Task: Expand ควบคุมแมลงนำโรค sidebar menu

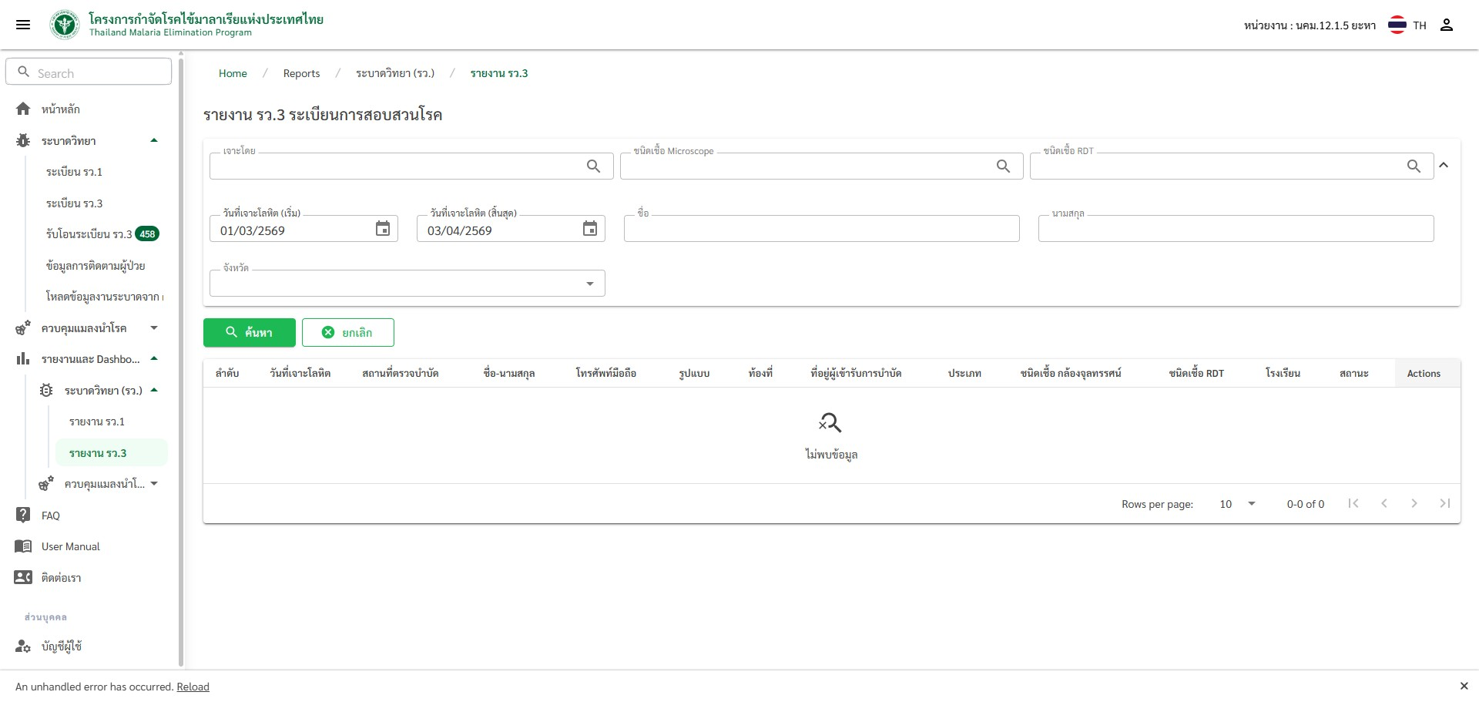Action: (153, 328)
